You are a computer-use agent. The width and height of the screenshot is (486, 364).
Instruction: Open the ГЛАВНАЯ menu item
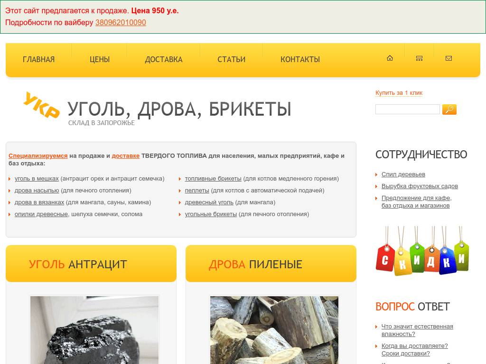tap(38, 60)
